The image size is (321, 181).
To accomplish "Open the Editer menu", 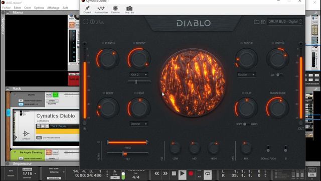I will point(18,8).
